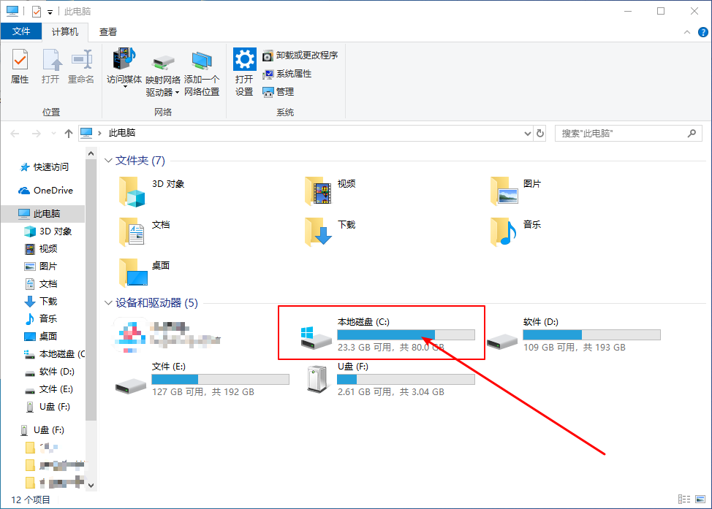This screenshot has height=509, width=712.
Task: Select the Files (E:) drive
Action: (202, 379)
